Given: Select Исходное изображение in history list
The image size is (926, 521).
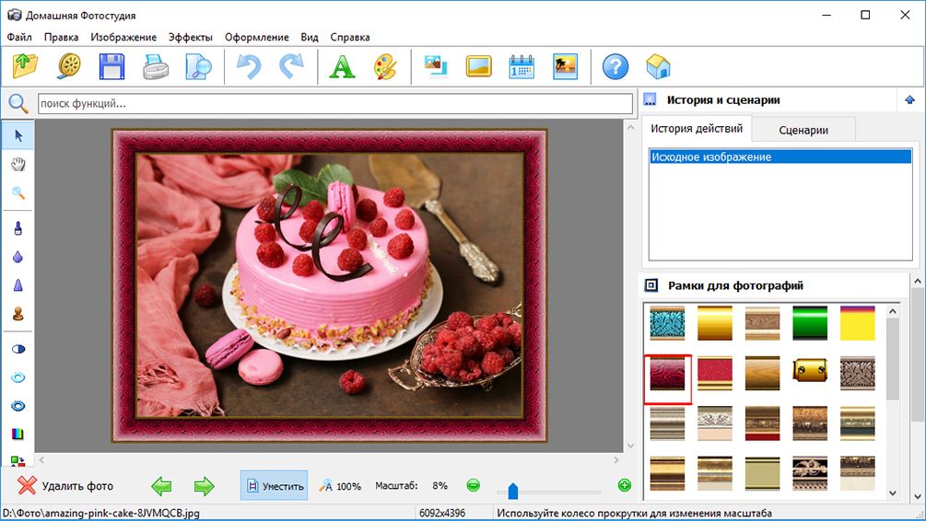Looking at the screenshot, I should click(x=780, y=157).
